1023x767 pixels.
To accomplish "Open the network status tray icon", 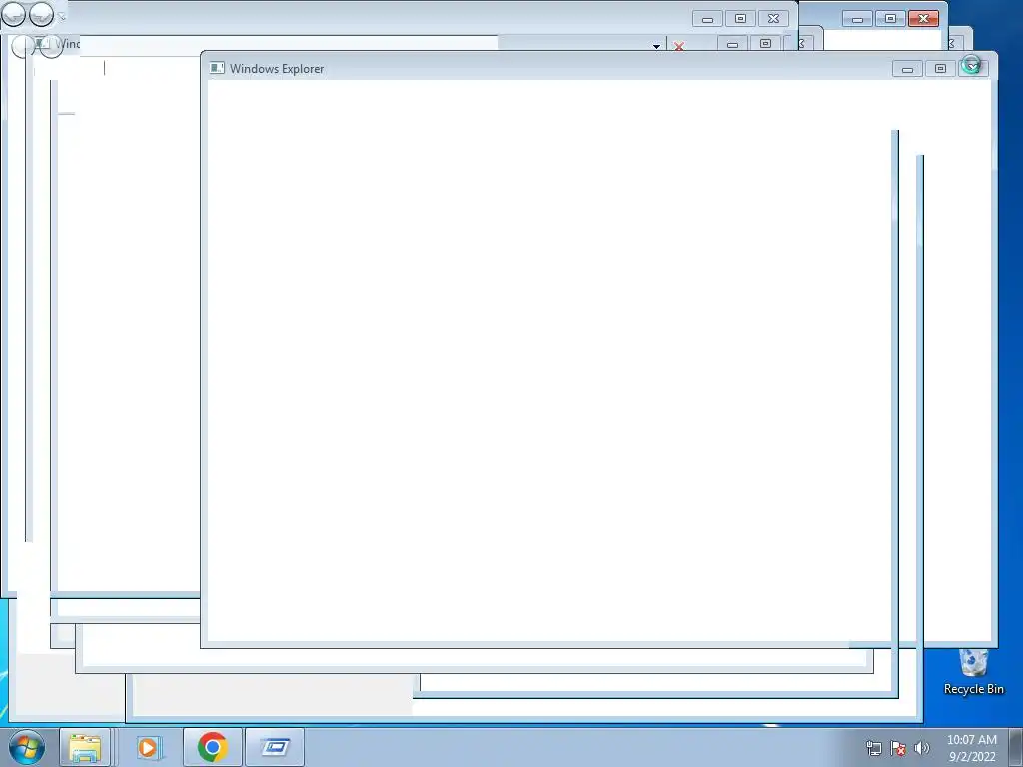I will point(873,749).
